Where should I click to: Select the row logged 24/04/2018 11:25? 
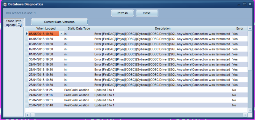[x=137, y=90]
